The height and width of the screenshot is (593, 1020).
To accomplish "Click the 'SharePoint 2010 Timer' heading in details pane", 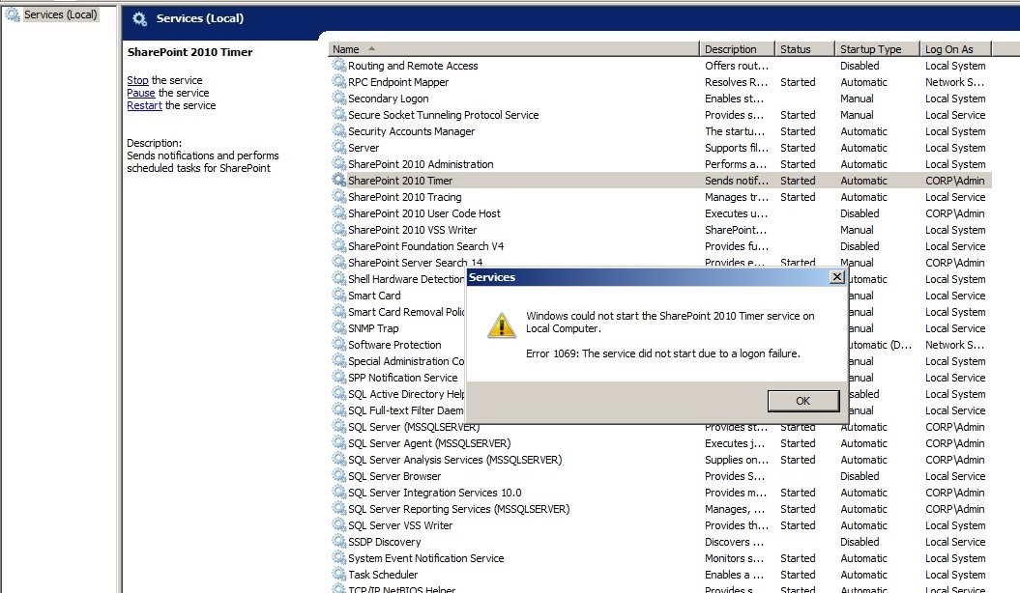I will (x=189, y=52).
